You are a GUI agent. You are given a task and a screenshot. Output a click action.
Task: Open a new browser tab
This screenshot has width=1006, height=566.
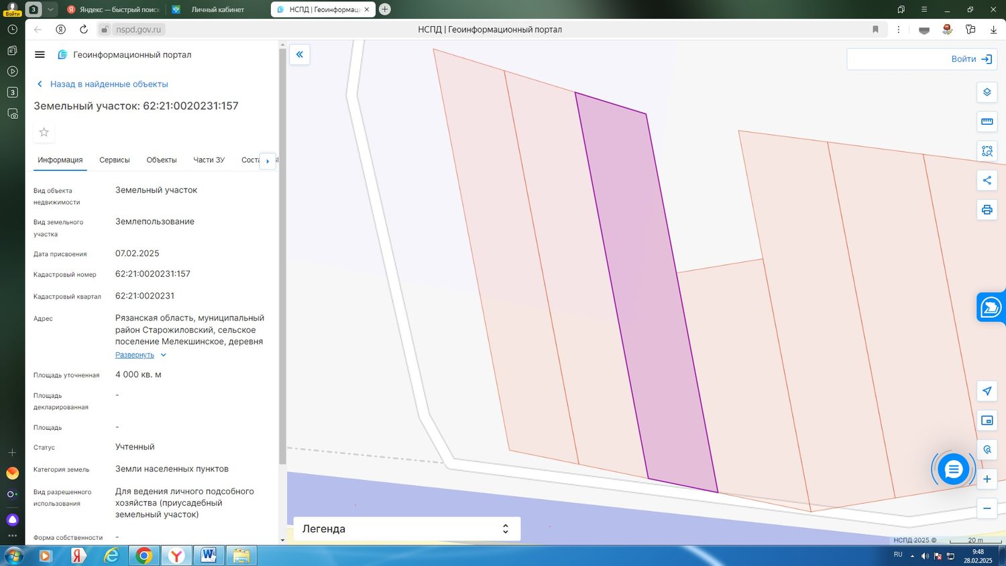384,9
